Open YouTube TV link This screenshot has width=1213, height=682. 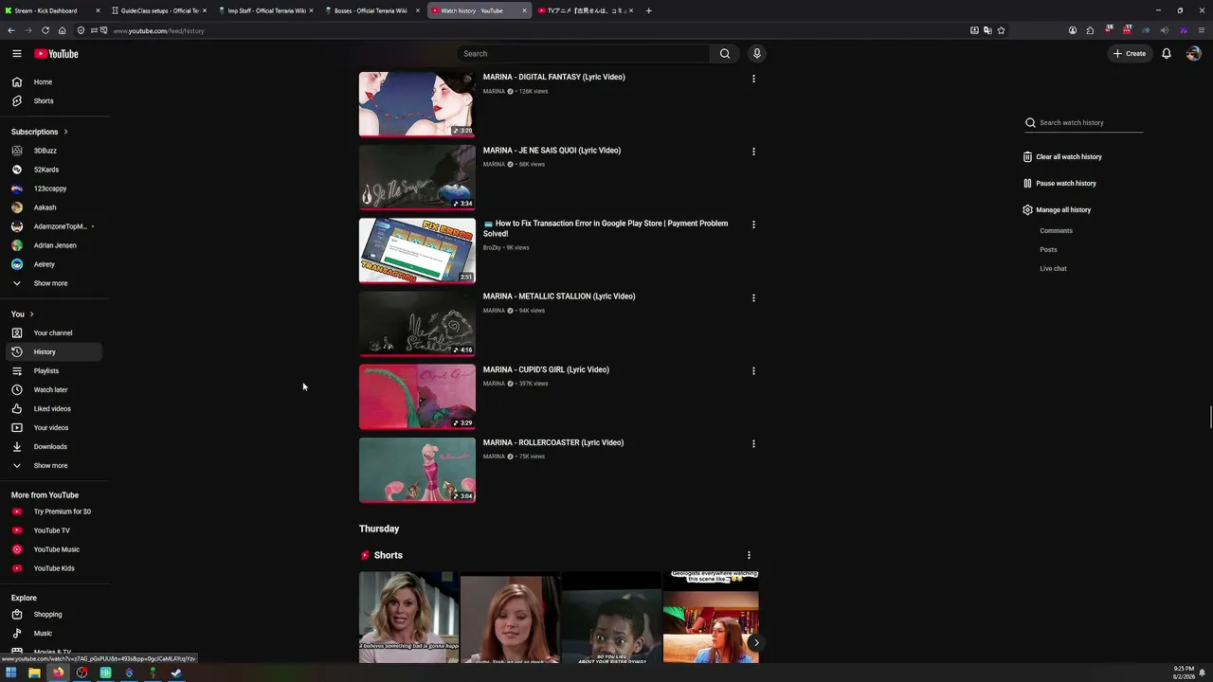pos(51,530)
